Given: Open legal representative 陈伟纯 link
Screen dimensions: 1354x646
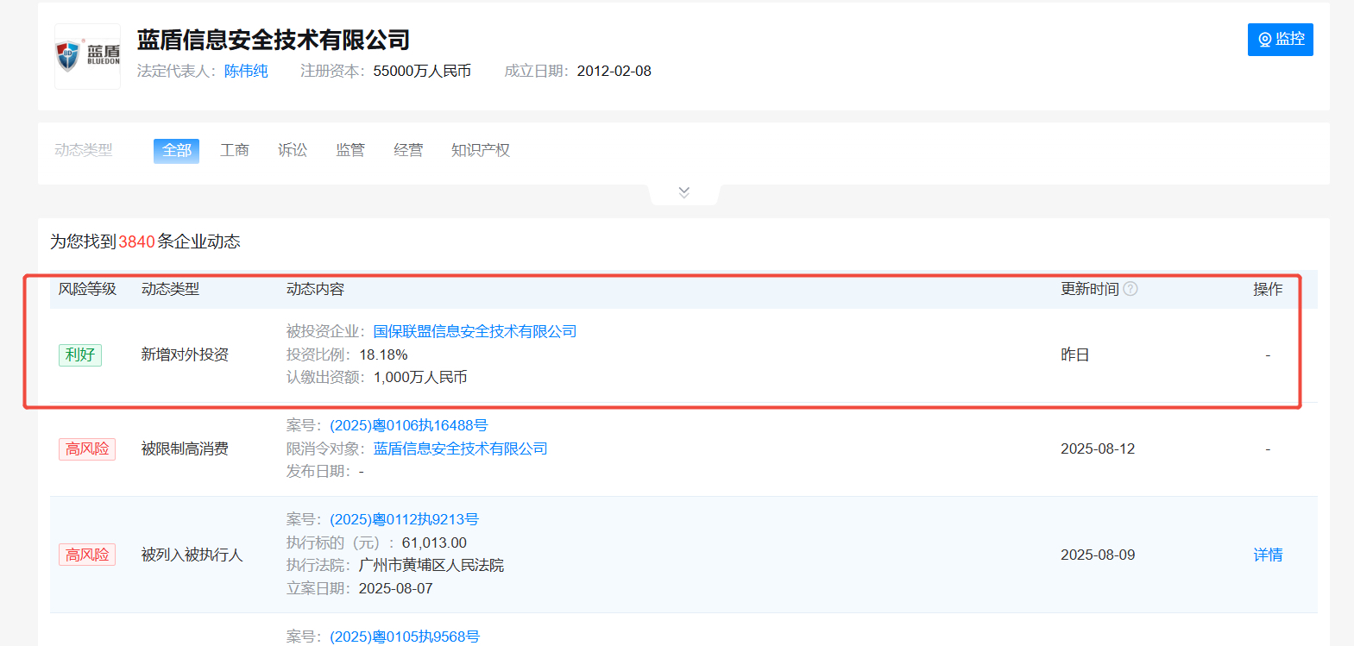Looking at the screenshot, I should (x=246, y=71).
